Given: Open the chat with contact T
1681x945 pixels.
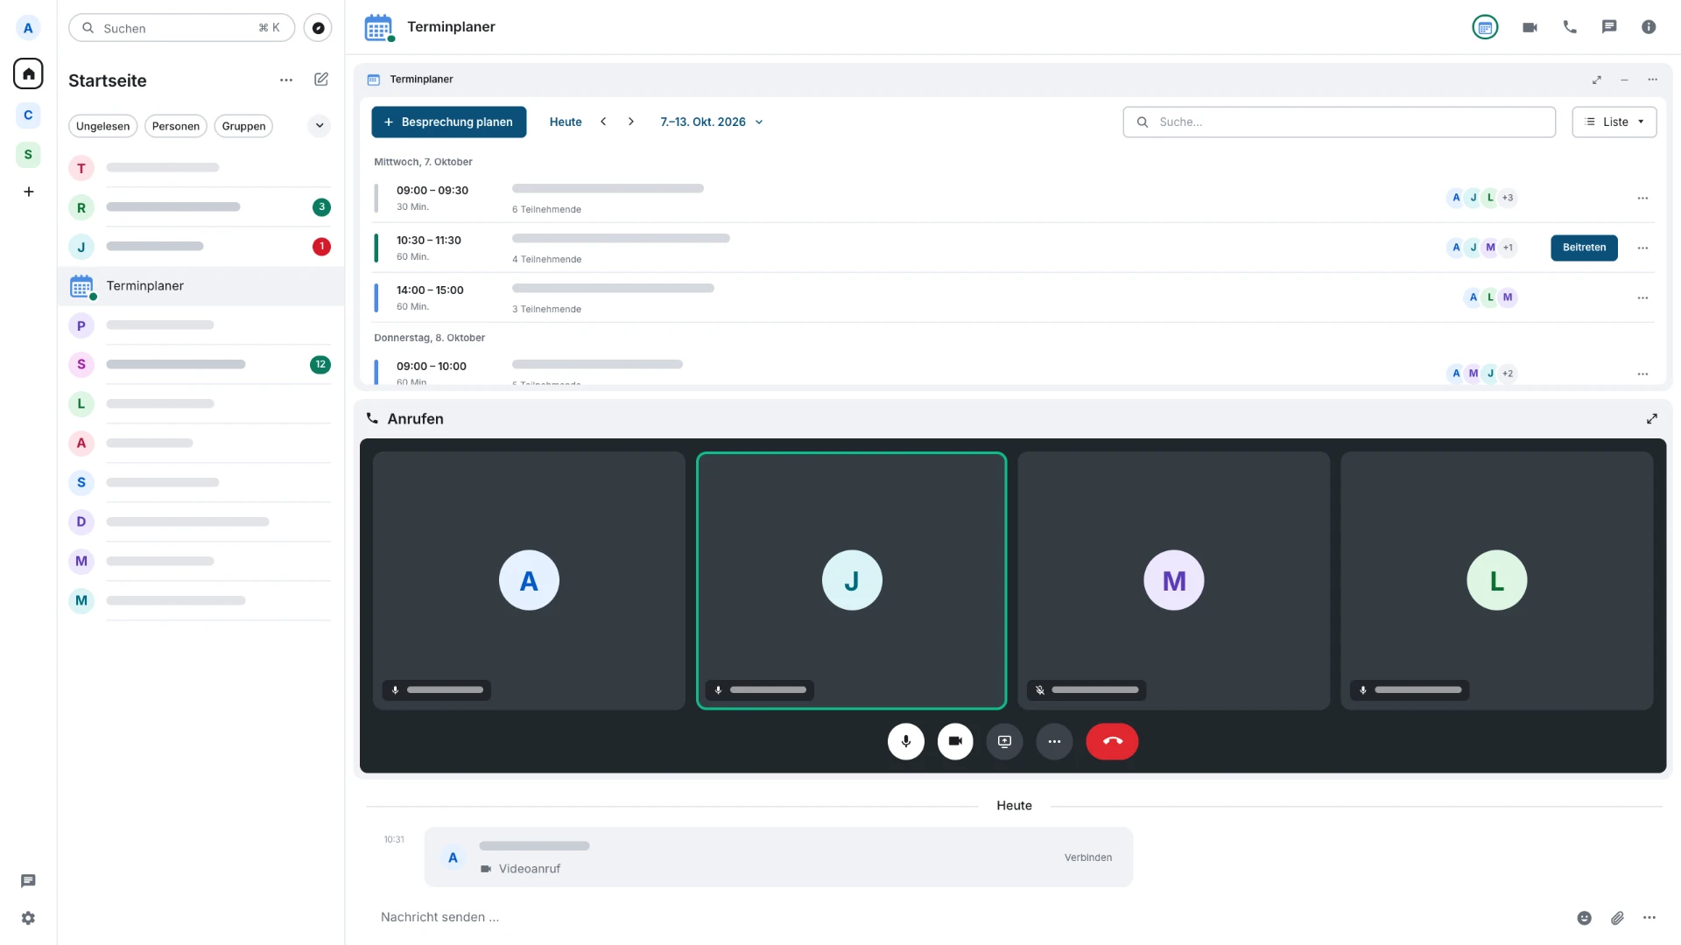Looking at the screenshot, I should tap(200, 168).
